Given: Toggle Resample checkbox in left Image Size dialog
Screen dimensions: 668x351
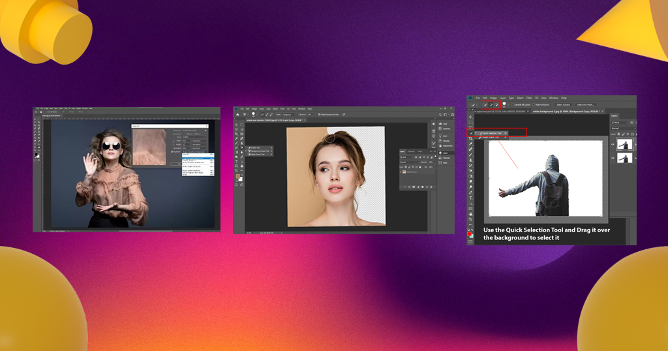Looking at the screenshot, I should pos(172,151).
